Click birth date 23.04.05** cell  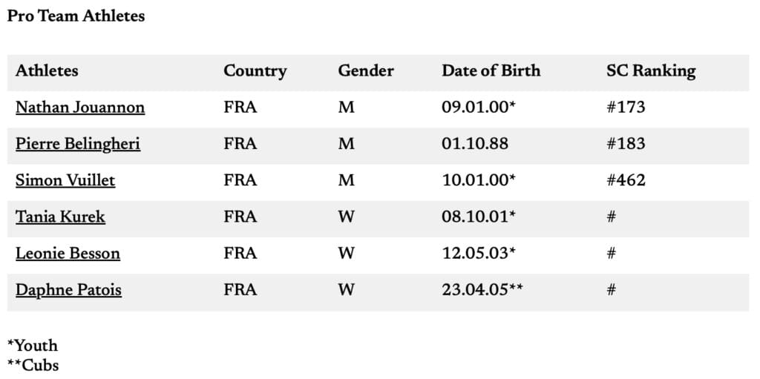[x=482, y=290]
